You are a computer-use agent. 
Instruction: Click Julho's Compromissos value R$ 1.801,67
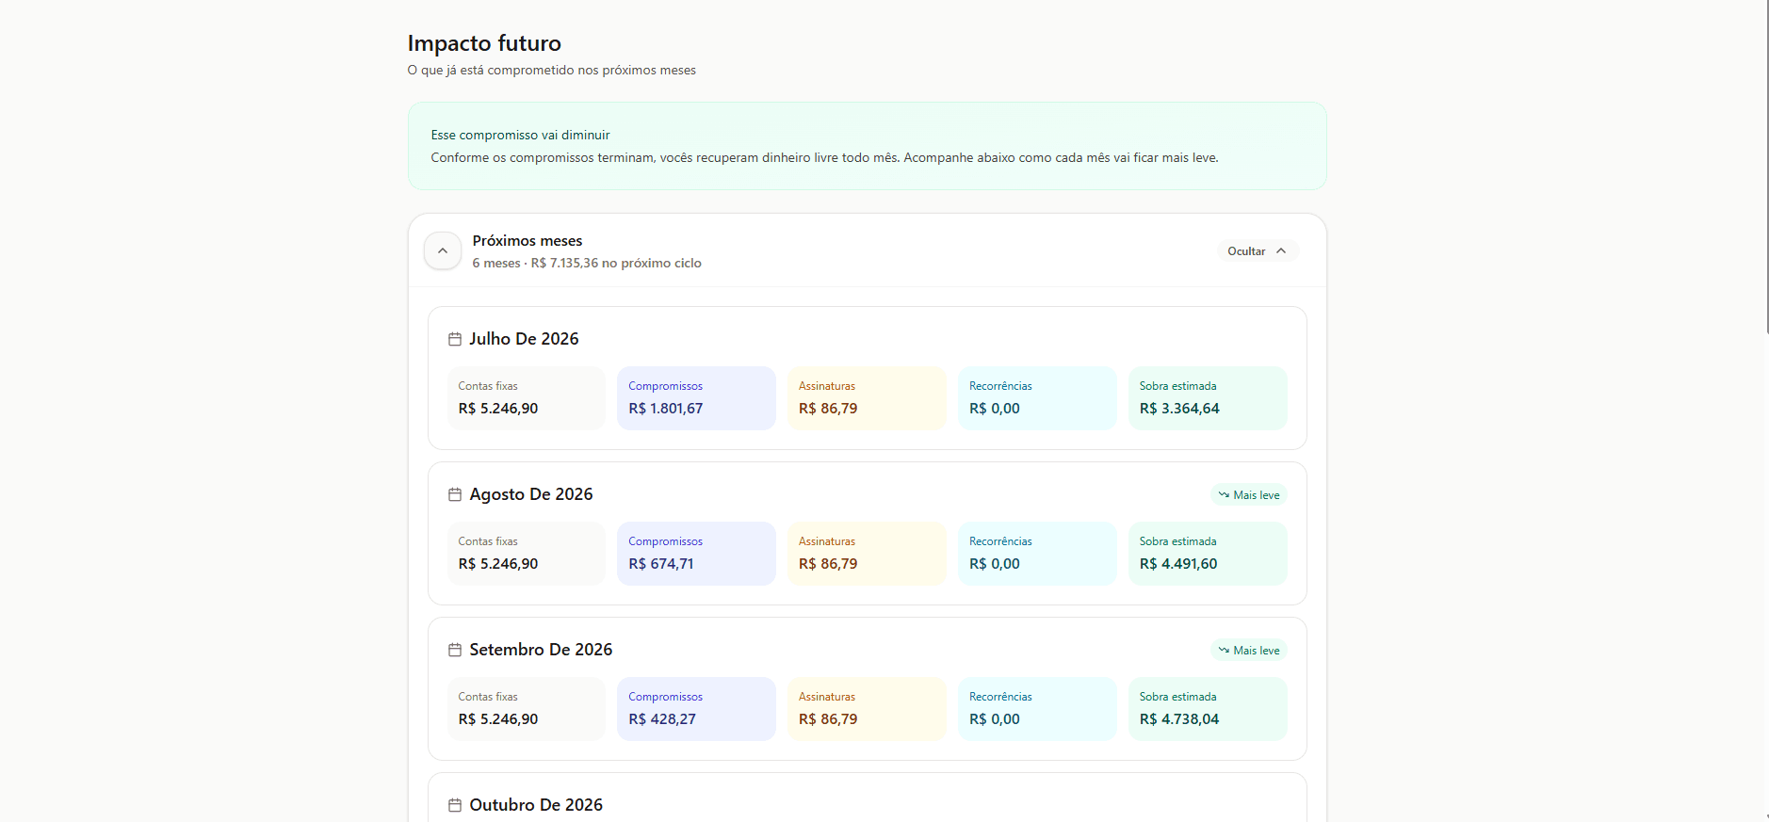665,409
